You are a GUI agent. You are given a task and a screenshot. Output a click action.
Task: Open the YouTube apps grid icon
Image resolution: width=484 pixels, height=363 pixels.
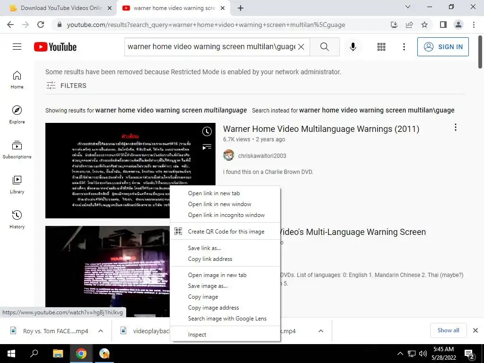381,47
